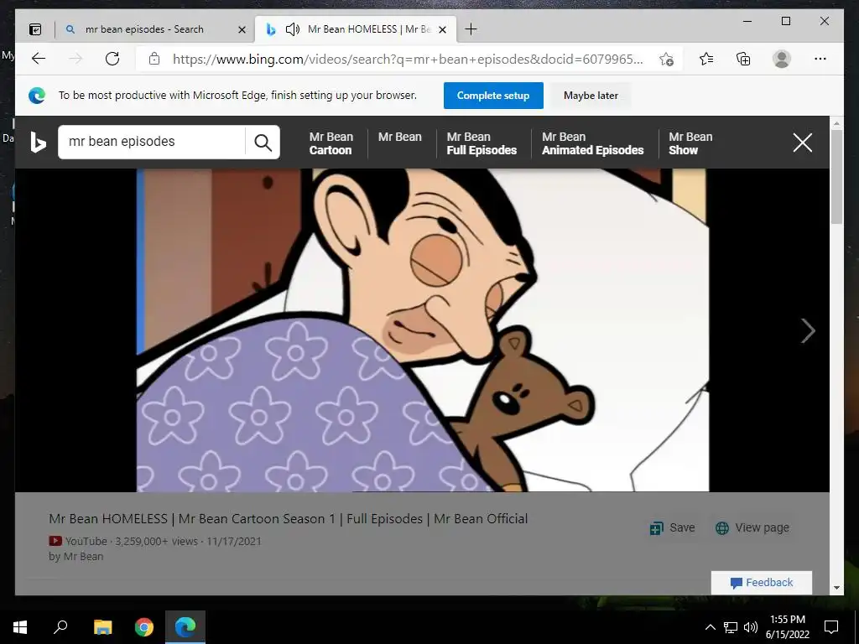Screen dimensions: 859x644
Task: Open the tab actions menu icon
Action: coord(35,29)
